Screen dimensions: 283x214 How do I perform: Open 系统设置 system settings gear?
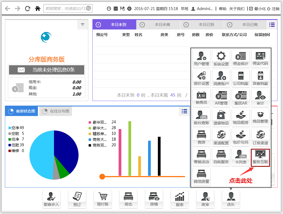[x=221, y=59]
